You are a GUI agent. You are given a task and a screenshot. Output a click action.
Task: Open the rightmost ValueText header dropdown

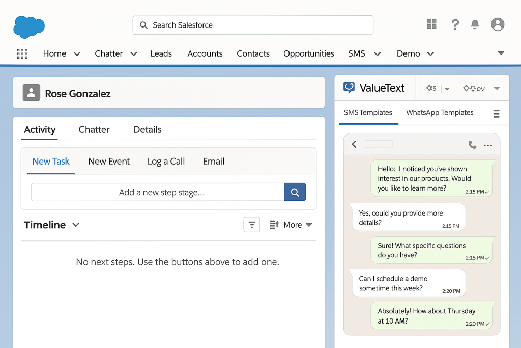497,88
